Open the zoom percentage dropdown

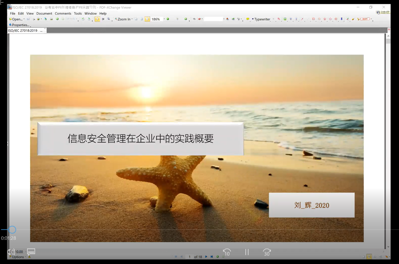164,19
